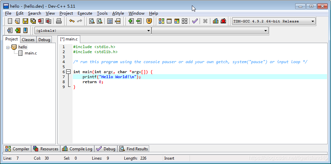Click the greyed-out Redo arrow icon
This screenshot has width=331, height=164.
click(79, 21)
